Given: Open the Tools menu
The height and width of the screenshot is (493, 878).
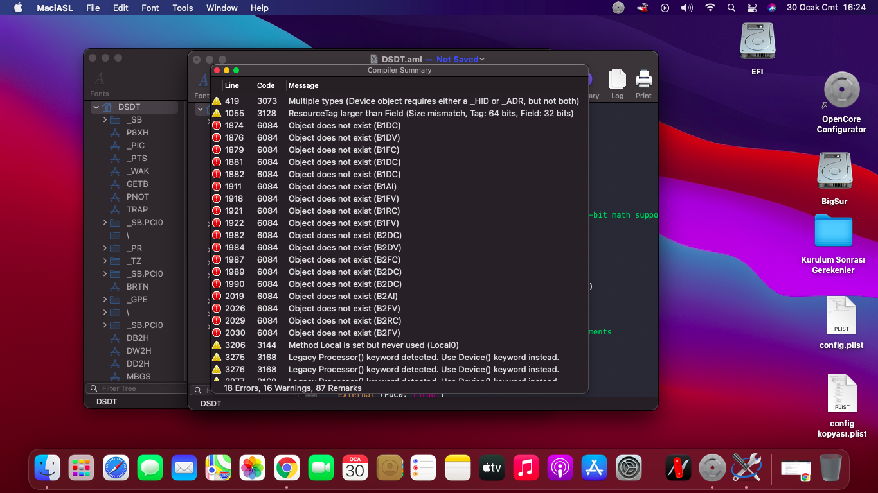Looking at the screenshot, I should (183, 8).
